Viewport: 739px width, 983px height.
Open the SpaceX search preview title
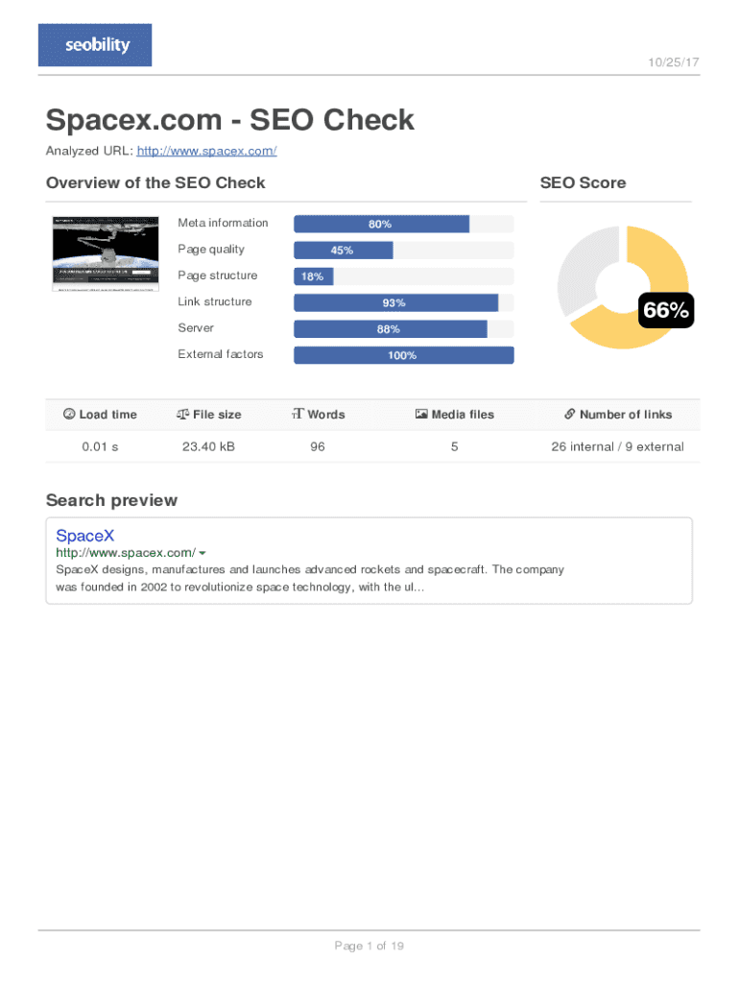[84, 536]
